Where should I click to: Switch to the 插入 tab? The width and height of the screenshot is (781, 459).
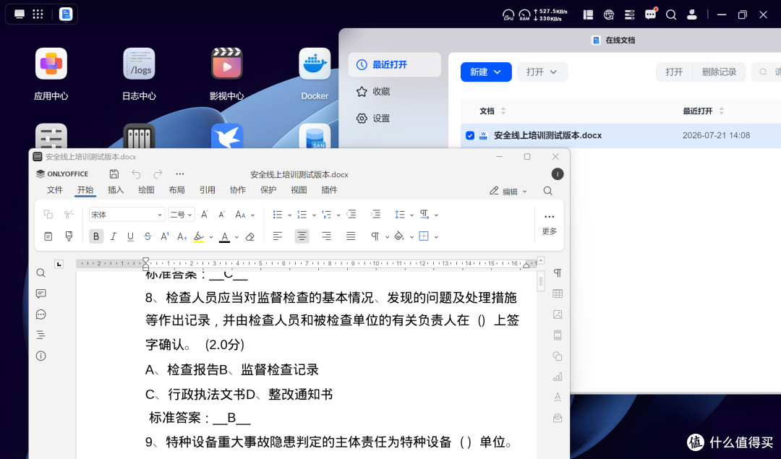point(116,190)
